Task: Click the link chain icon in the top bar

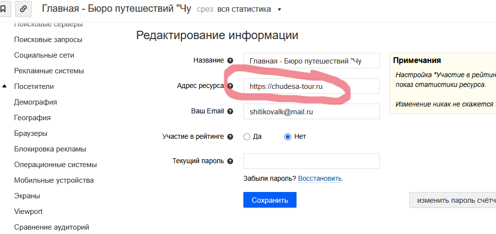Action: [24, 9]
